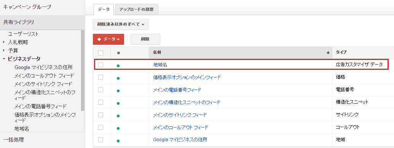Click green status dot of 価格表示オプションのメインフィード row
Viewport: 394px width, 148px height.
coord(118,78)
